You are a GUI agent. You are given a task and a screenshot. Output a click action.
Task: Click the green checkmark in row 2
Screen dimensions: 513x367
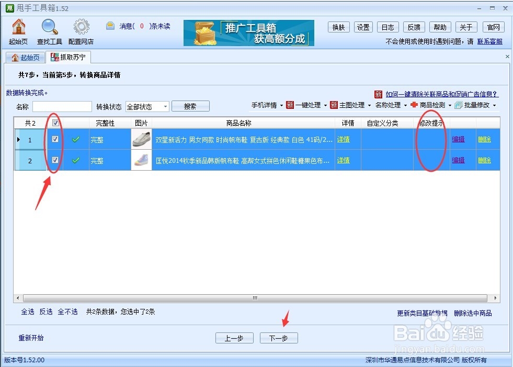[76, 160]
